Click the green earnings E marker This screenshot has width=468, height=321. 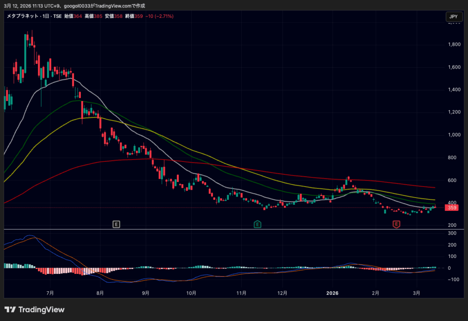click(x=258, y=224)
